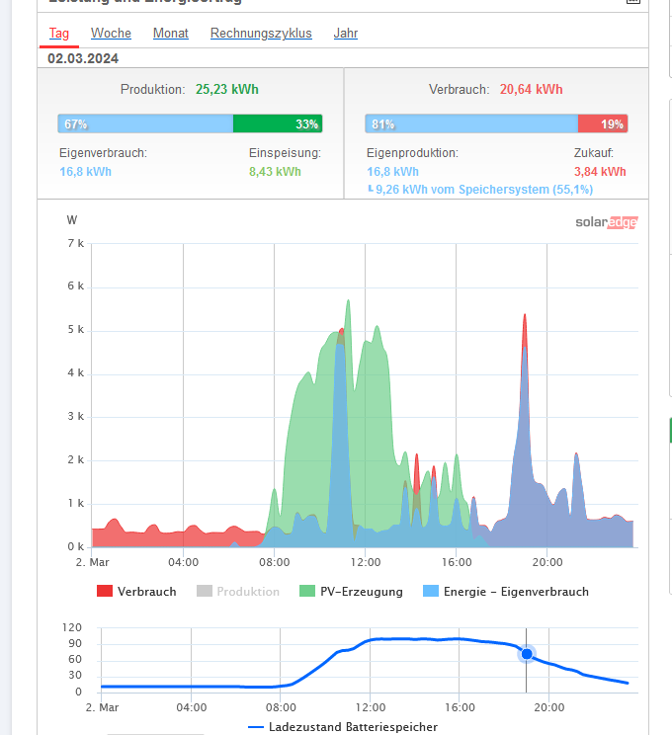Image resolution: width=672 pixels, height=735 pixels.
Task: Click the 81% Eigenproduktion bar segment
Action: coord(471,124)
